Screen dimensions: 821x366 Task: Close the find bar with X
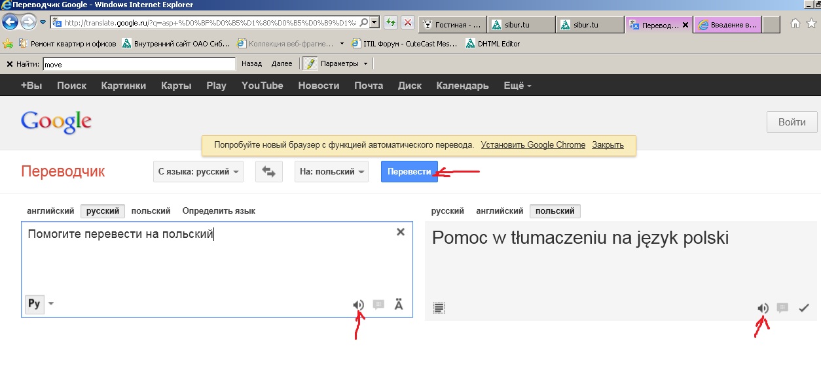9,64
